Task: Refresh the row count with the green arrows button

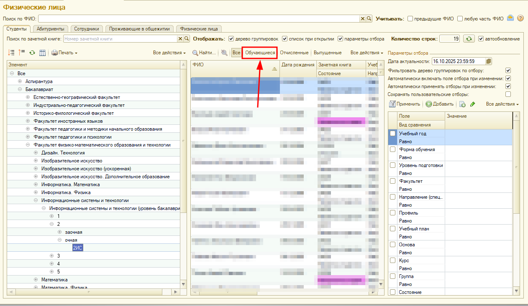Action: 469,39
